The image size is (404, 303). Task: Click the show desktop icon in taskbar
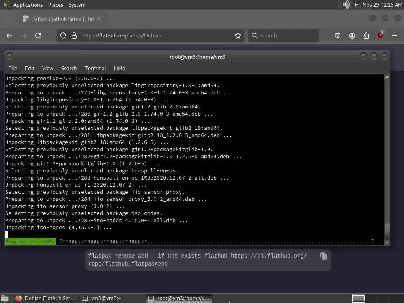pyautogui.click(x=5, y=298)
